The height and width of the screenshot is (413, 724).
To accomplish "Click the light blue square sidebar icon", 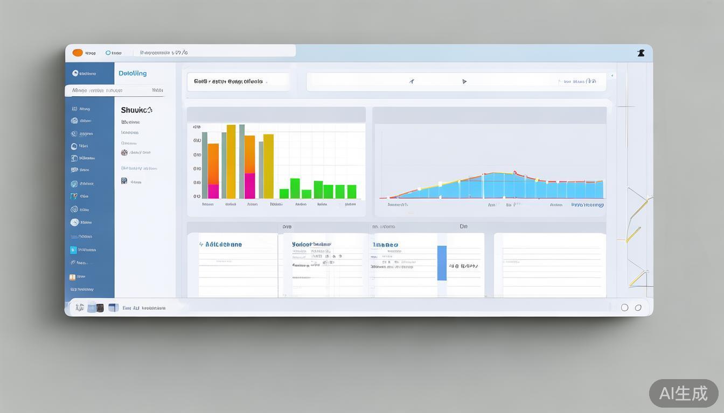I will (73, 250).
